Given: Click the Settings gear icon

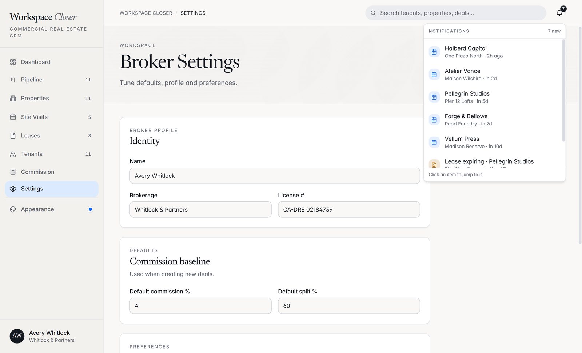Looking at the screenshot, I should 13,189.
